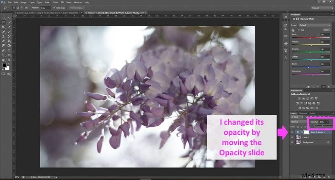Switch to the Channels tab
This screenshot has height=180, width=335.
point(303,113)
